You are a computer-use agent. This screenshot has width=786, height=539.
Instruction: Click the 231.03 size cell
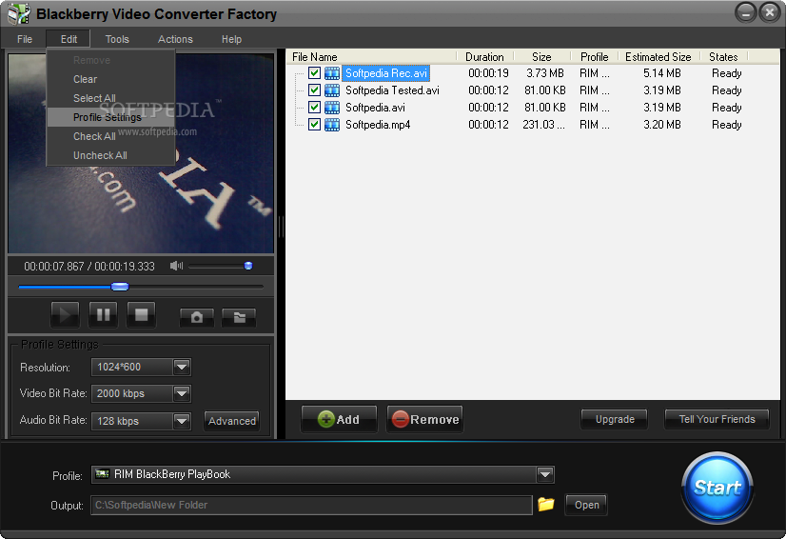[543, 125]
